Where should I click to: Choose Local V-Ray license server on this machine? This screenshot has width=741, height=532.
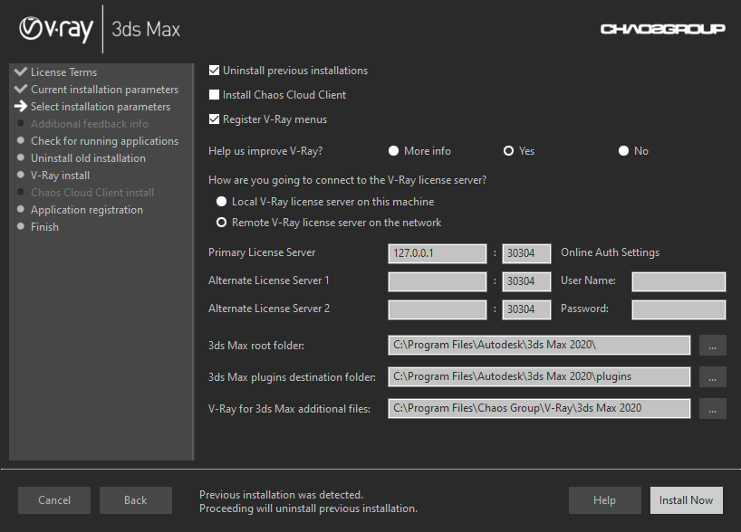coord(222,201)
